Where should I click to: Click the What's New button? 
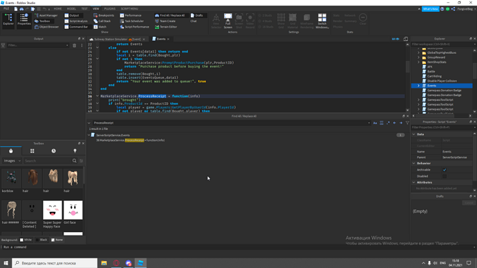(431, 9)
